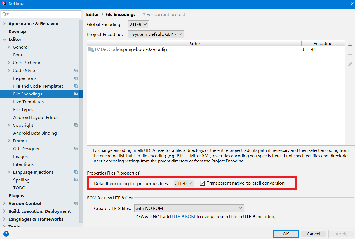Sort the table by the Path column
Viewport: 355px width, 239px height.
(x=194, y=43)
